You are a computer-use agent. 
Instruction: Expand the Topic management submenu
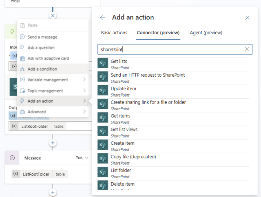tap(53, 91)
